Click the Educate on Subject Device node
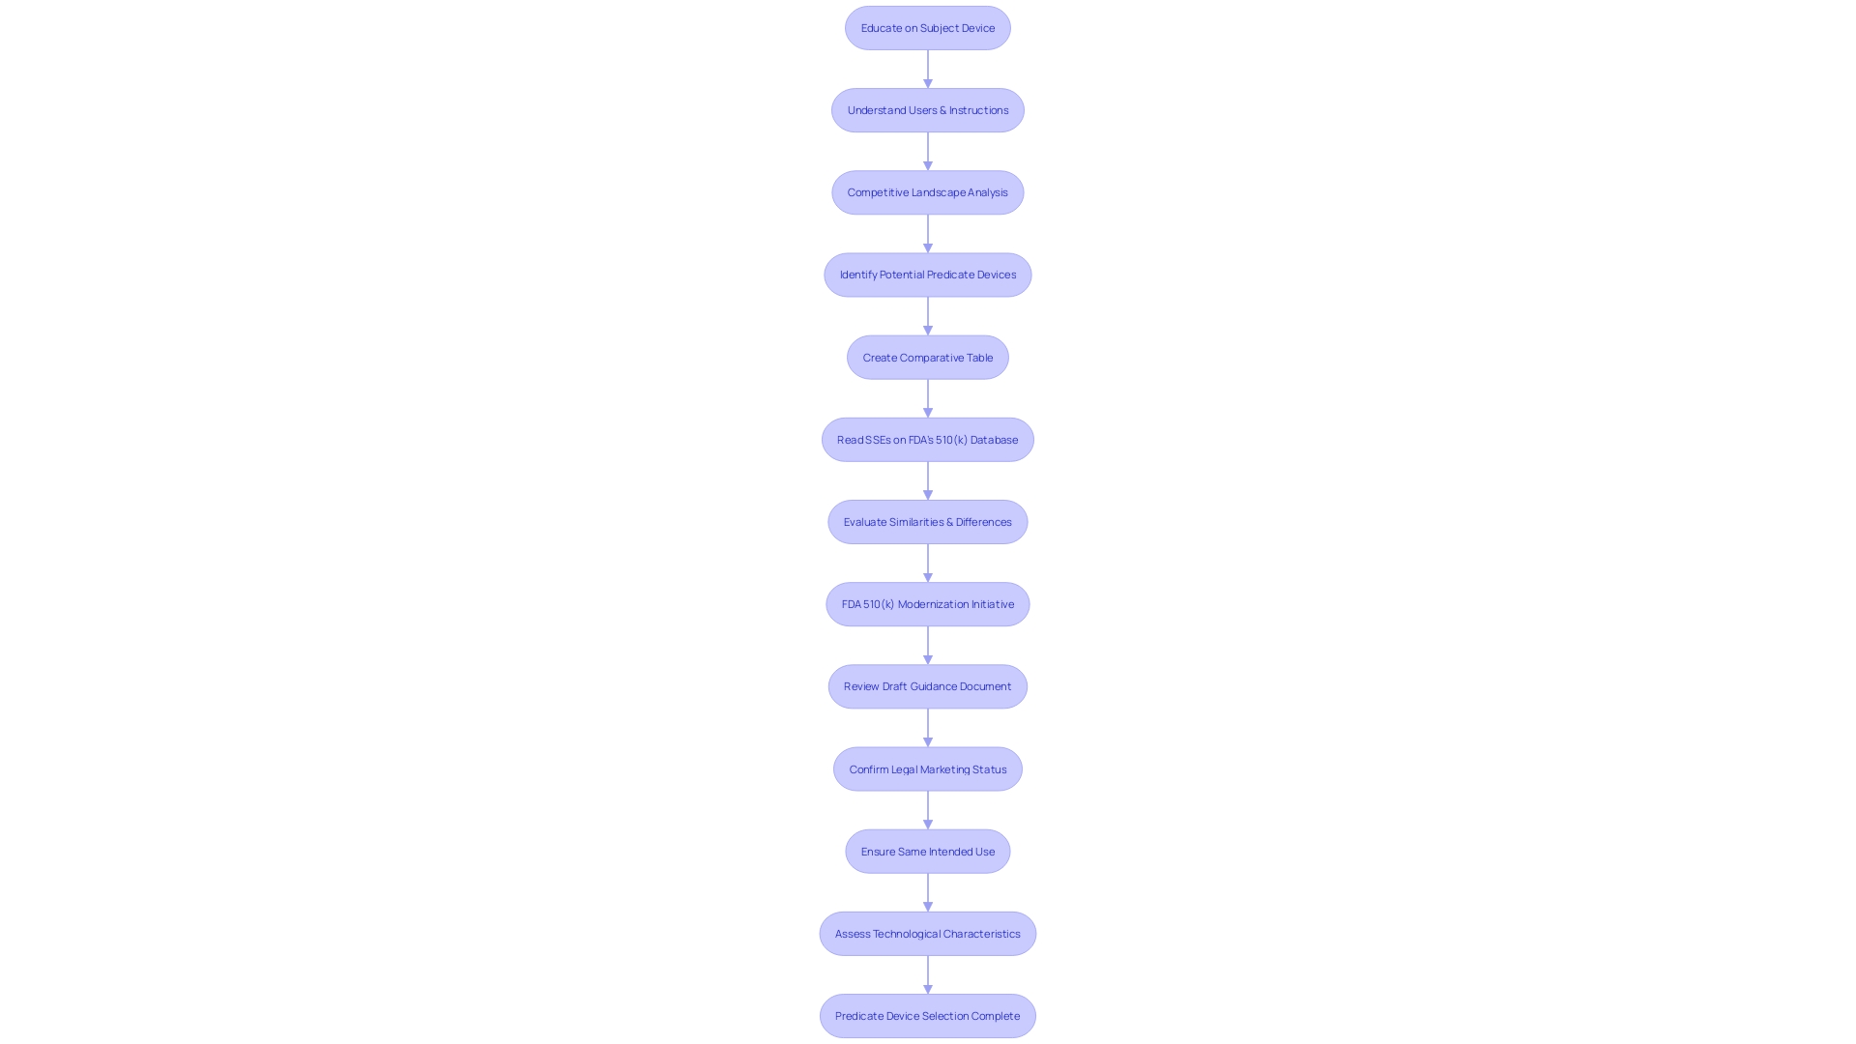Screen dimensions: 1856x1044 click(928, 27)
